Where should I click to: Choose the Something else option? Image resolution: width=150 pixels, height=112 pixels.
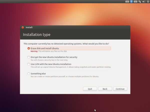(29, 74)
